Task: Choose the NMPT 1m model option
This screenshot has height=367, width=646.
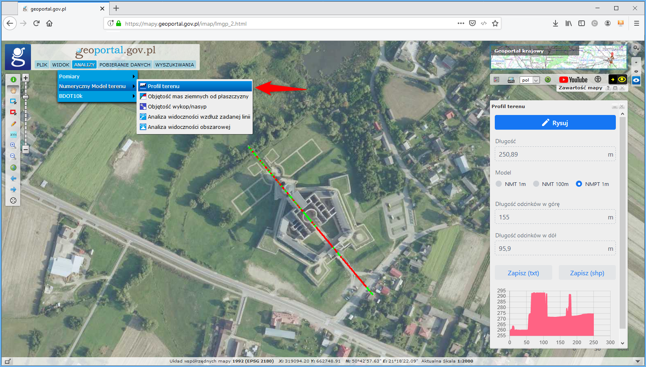Action: click(x=579, y=184)
